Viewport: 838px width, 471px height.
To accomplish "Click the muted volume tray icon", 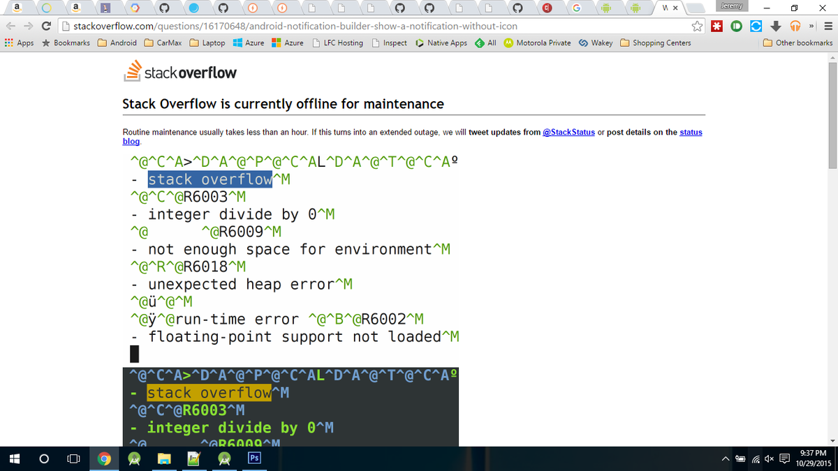I will click(x=767, y=459).
